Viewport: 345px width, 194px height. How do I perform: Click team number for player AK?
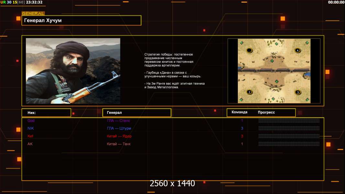(242, 144)
